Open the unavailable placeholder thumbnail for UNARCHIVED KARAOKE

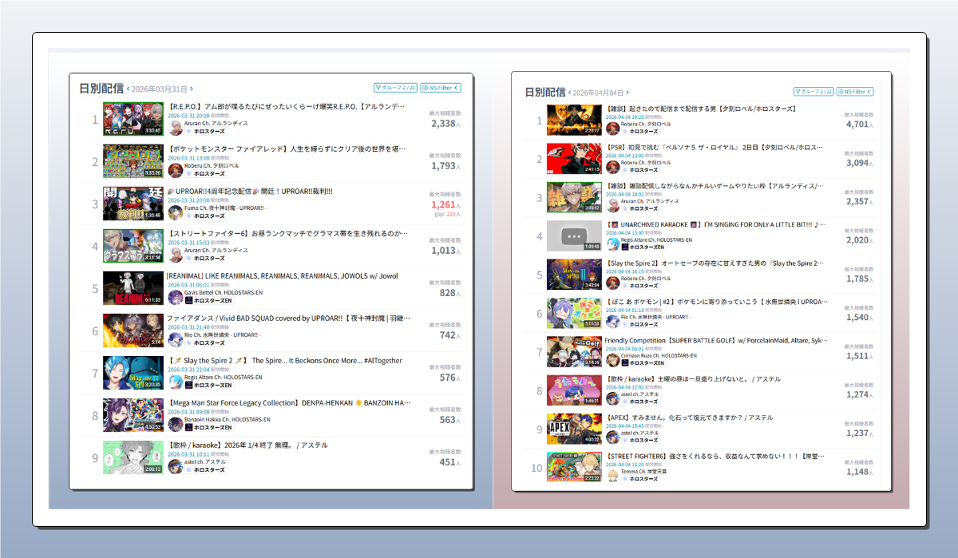(x=574, y=236)
